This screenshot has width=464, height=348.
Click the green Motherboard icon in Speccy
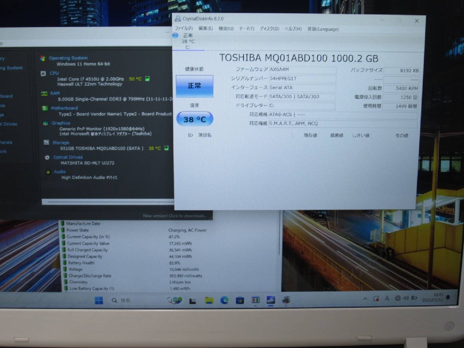coord(45,109)
